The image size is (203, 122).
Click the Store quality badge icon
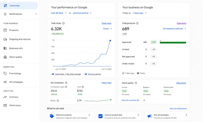coord(5,57)
